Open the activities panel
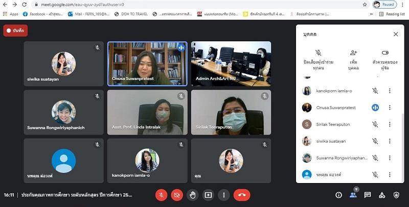Screen dimensions: 409x207 tap(382, 195)
